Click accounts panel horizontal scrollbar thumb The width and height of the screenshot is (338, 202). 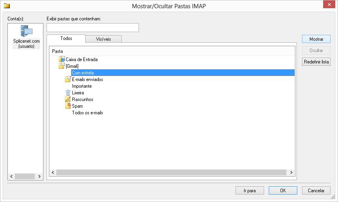(x=25, y=176)
